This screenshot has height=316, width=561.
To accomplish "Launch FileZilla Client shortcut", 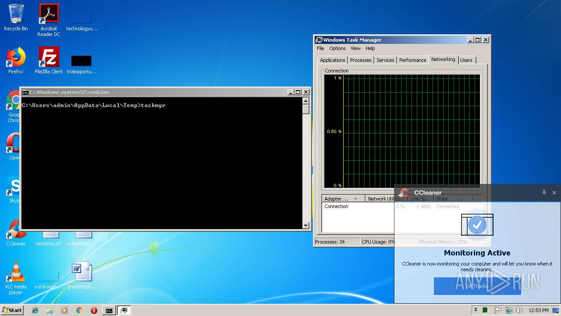I will (49, 61).
